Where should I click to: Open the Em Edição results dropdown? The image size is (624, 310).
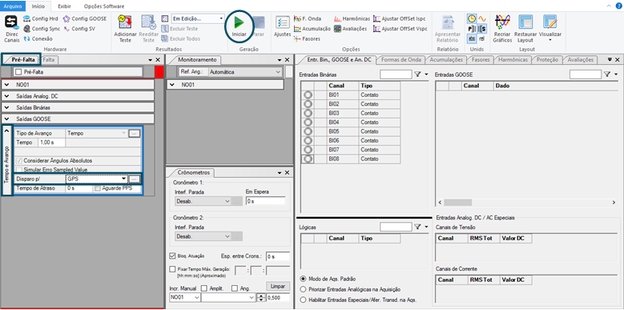tap(222, 18)
